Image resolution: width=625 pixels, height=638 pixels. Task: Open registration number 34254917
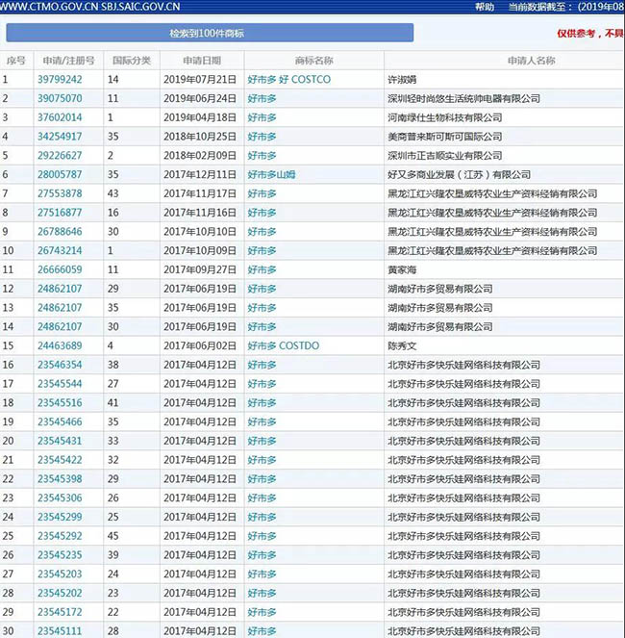click(60, 137)
